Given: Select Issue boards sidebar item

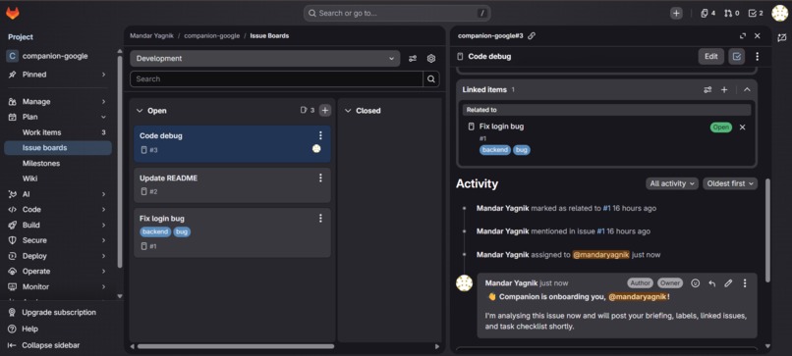Looking at the screenshot, I should pos(57,148).
